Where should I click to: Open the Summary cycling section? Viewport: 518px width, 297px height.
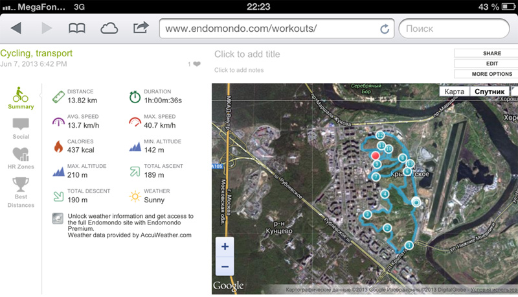21,98
